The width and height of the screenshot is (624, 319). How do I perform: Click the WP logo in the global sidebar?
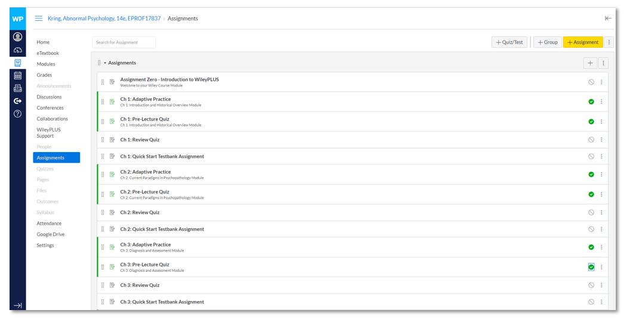point(17,18)
